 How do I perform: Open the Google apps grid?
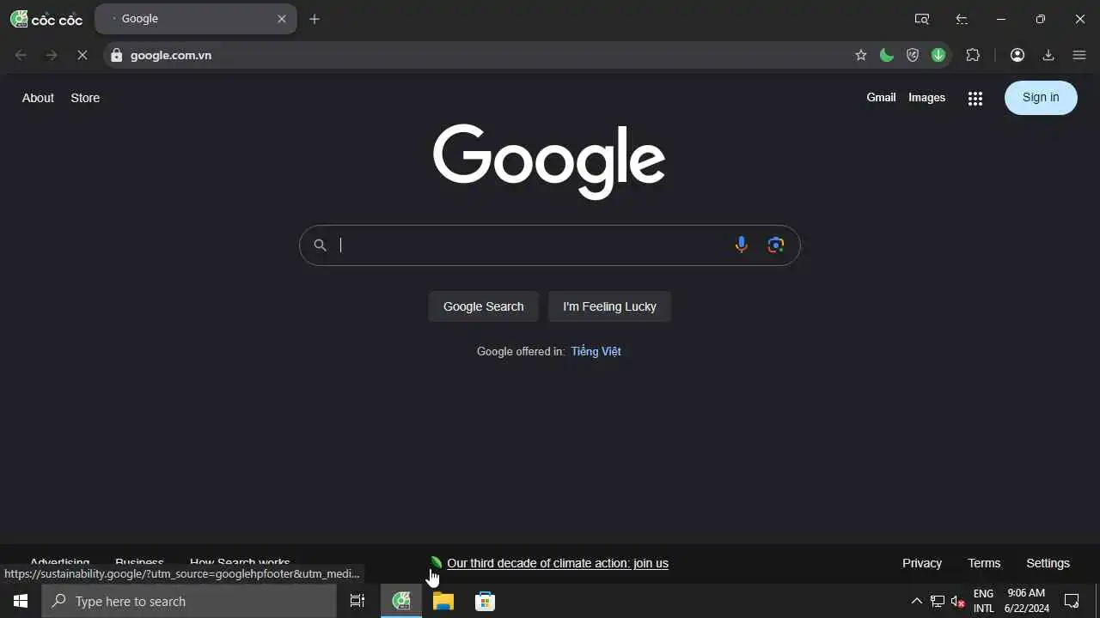975,99
